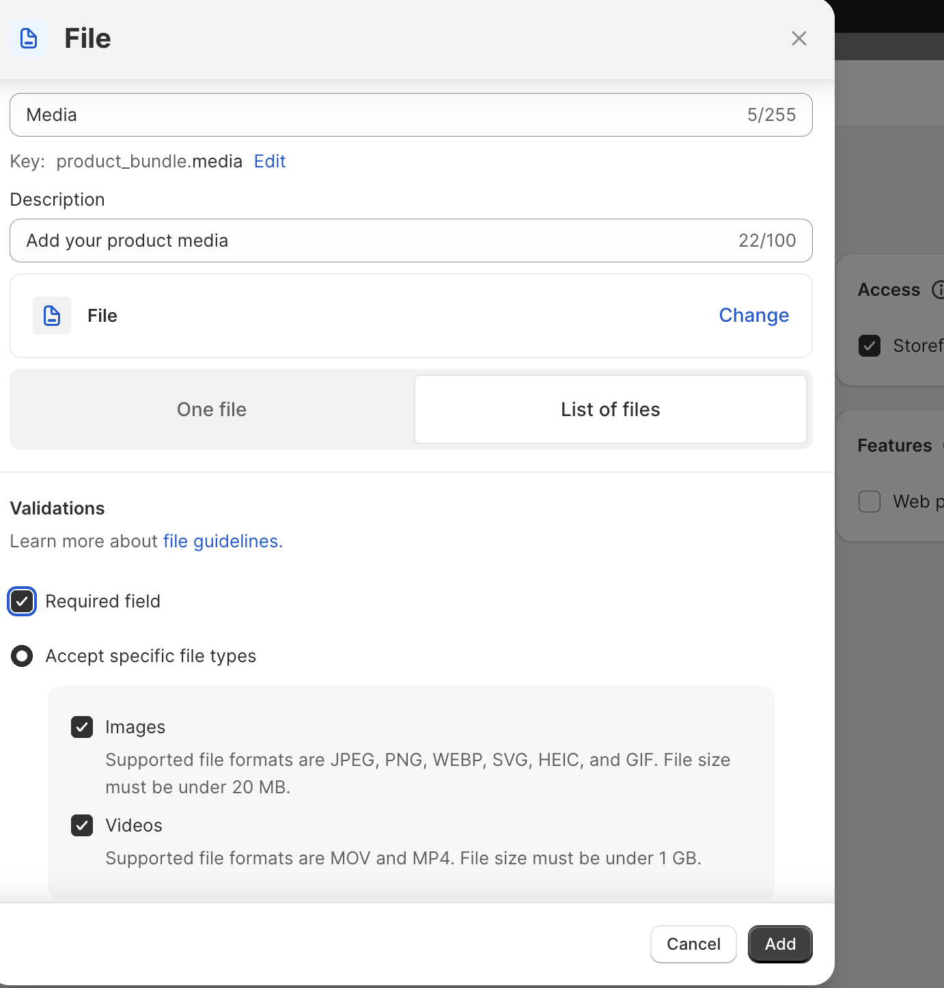The image size is (944, 988).
Task: Click the checkmark icon on Images checkbox
Action: [x=81, y=726]
